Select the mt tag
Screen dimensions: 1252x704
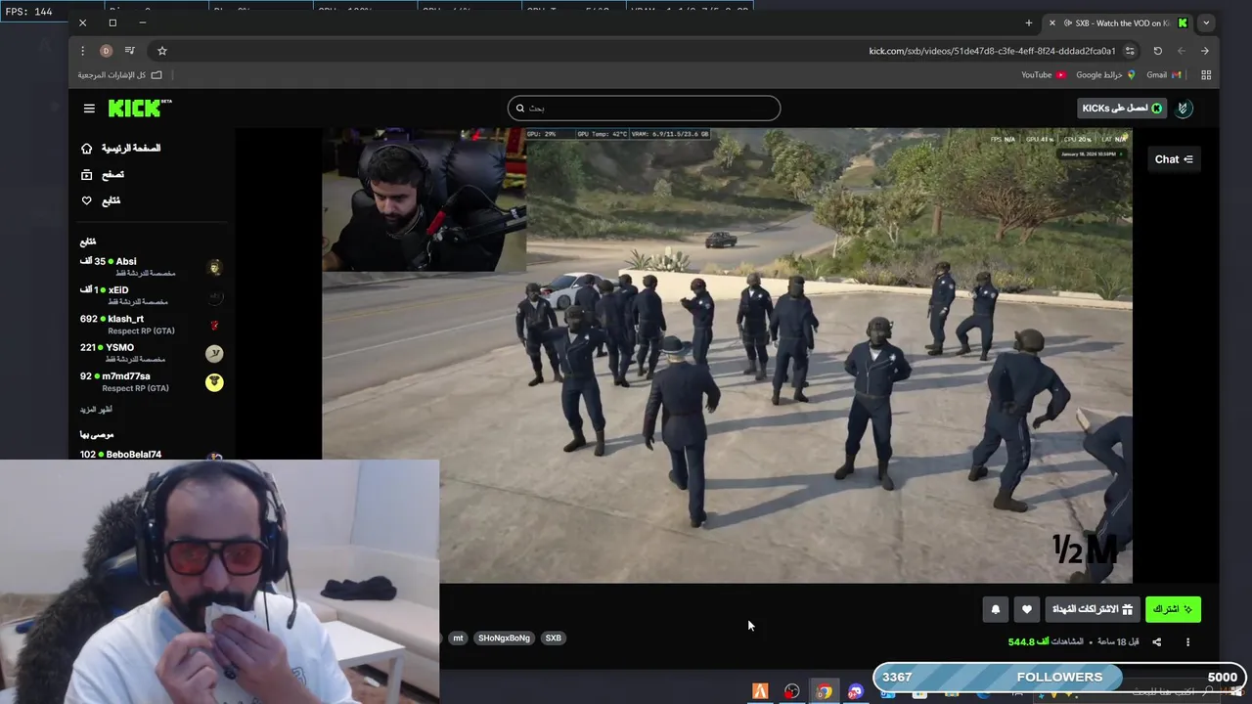(458, 638)
